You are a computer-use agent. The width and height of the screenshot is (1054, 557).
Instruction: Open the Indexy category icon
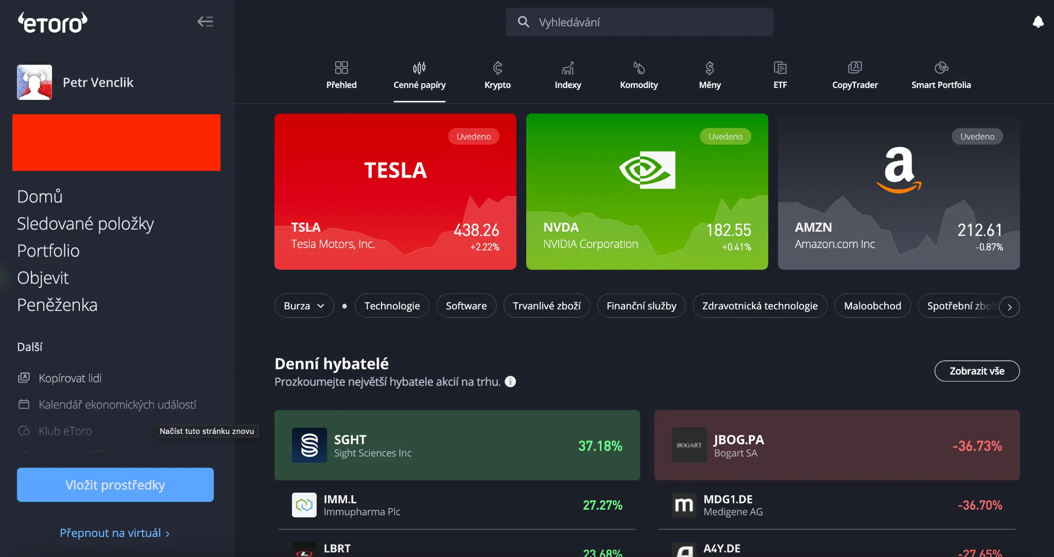(x=567, y=68)
